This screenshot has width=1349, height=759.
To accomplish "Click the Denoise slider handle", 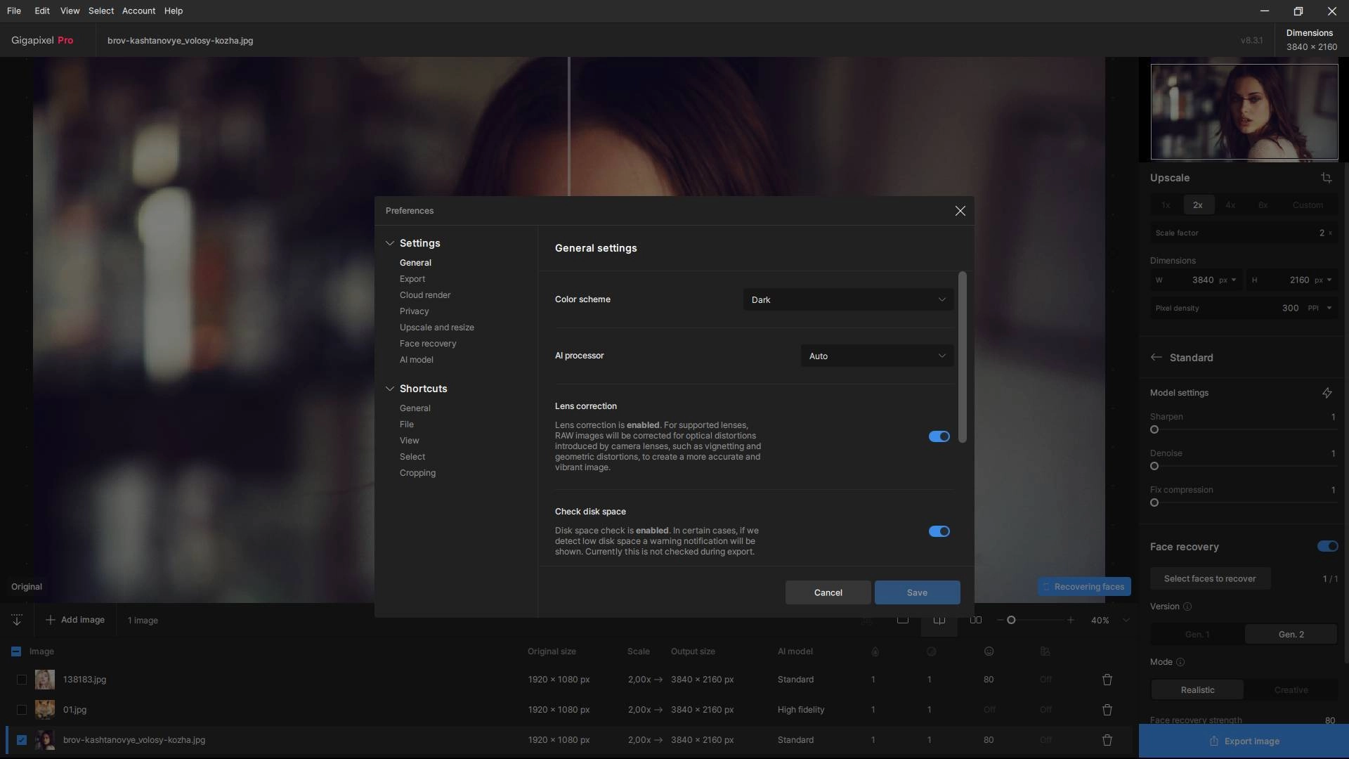I will (1154, 466).
